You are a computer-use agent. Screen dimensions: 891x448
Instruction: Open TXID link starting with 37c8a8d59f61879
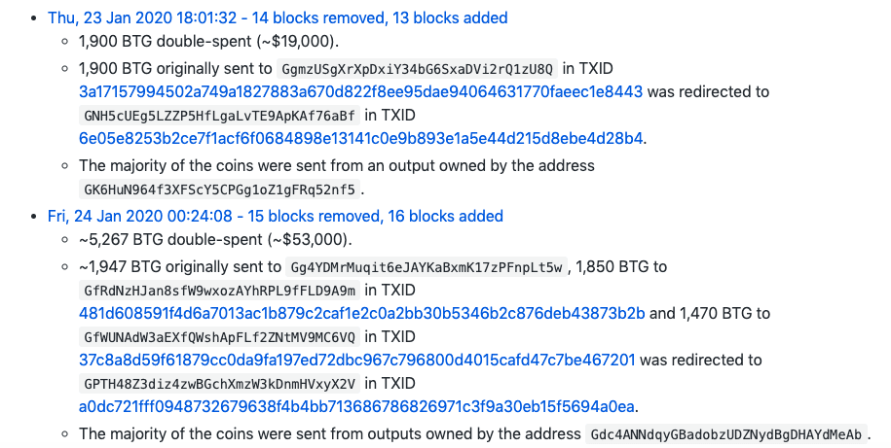[356, 361]
